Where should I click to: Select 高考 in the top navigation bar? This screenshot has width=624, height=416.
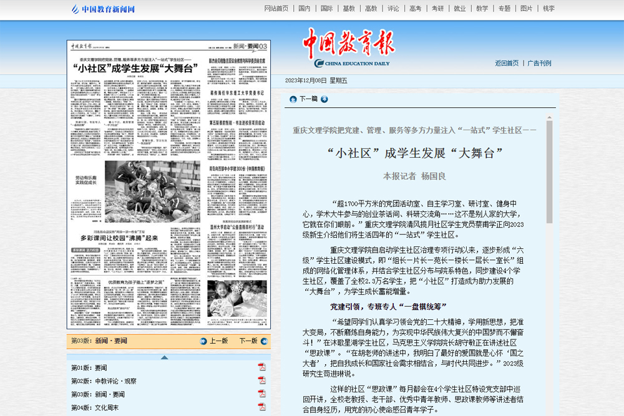pos(415,9)
